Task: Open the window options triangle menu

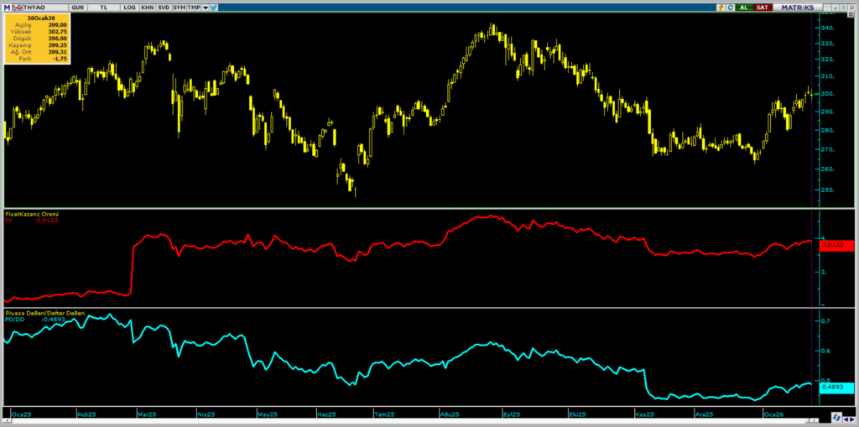Action: (x=826, y=7)
